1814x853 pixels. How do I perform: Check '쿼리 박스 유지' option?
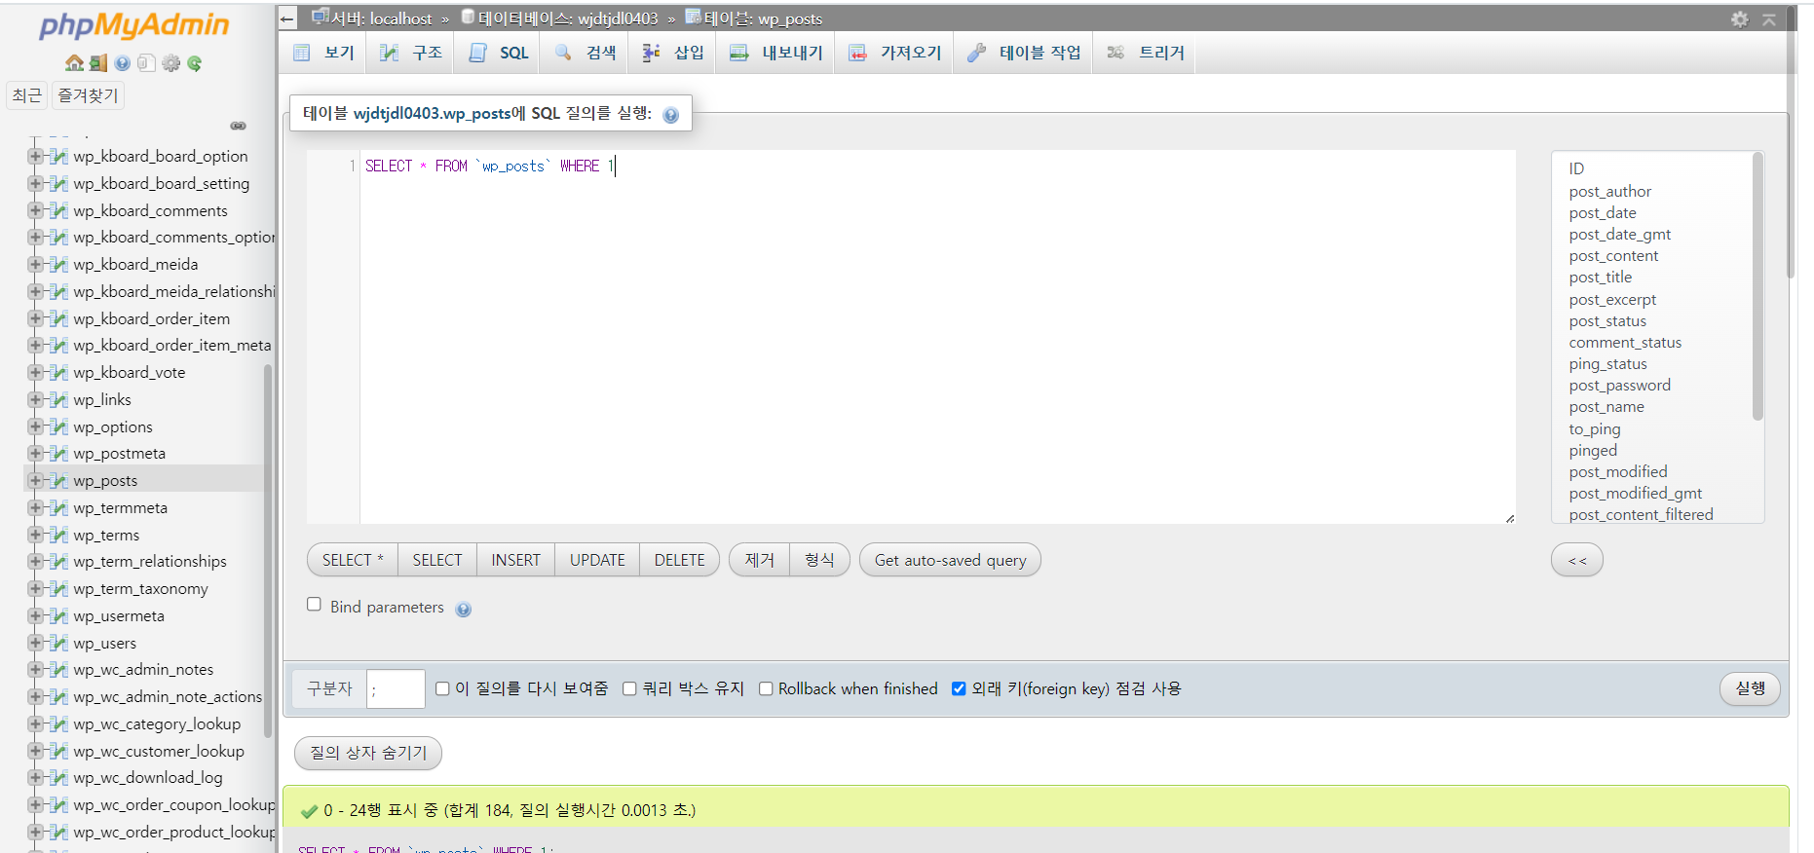pos(629,688)
